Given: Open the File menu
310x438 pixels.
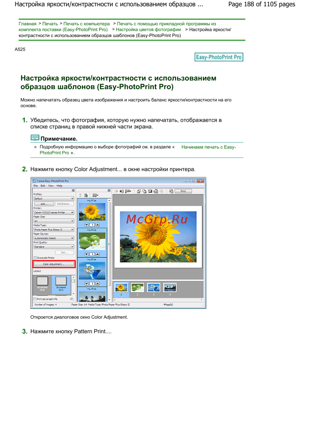Looking at the screenshot, I should coord(35,186).
